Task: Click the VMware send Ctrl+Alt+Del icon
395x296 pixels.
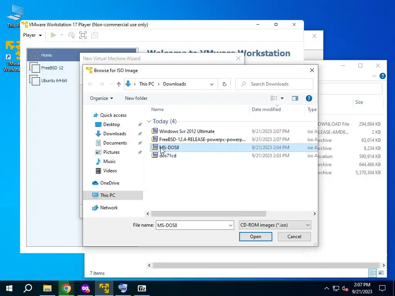Action: coord(71,35)
